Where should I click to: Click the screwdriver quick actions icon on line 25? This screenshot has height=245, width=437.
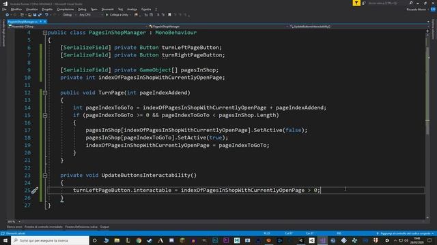(x=35, y=191)
